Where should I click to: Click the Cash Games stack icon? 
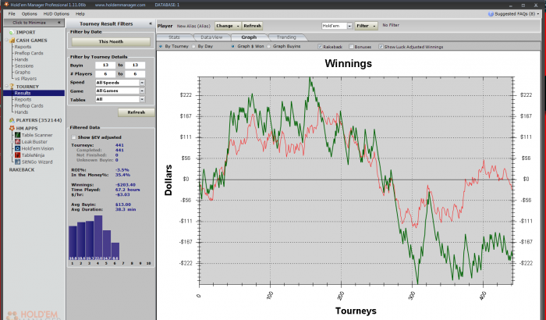(12, 41)
